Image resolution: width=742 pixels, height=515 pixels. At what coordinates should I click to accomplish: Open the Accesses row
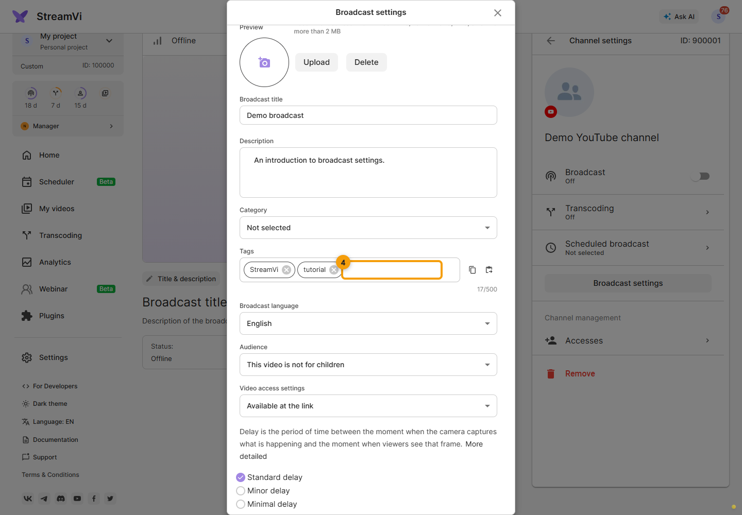tap(628, 340)
